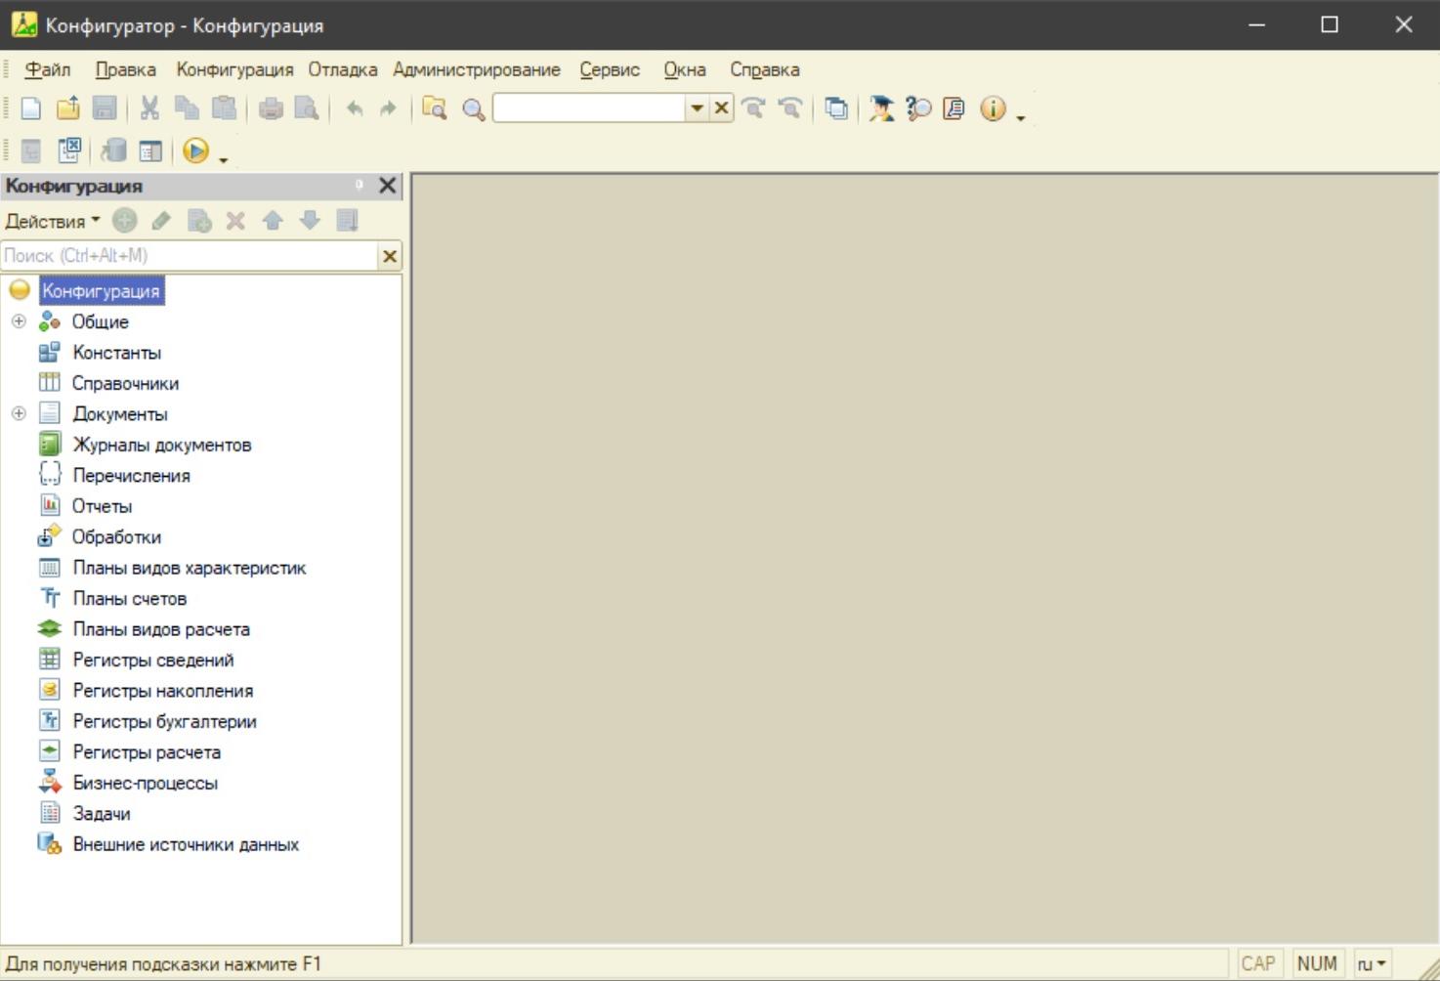The height and width of the screenshot is (981, 1440).
Task: Open the Правка menu
Action: tap(125, 69)
